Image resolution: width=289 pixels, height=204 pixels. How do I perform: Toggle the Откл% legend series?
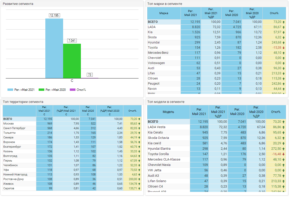pyautogui.click(x=78, y=90)
